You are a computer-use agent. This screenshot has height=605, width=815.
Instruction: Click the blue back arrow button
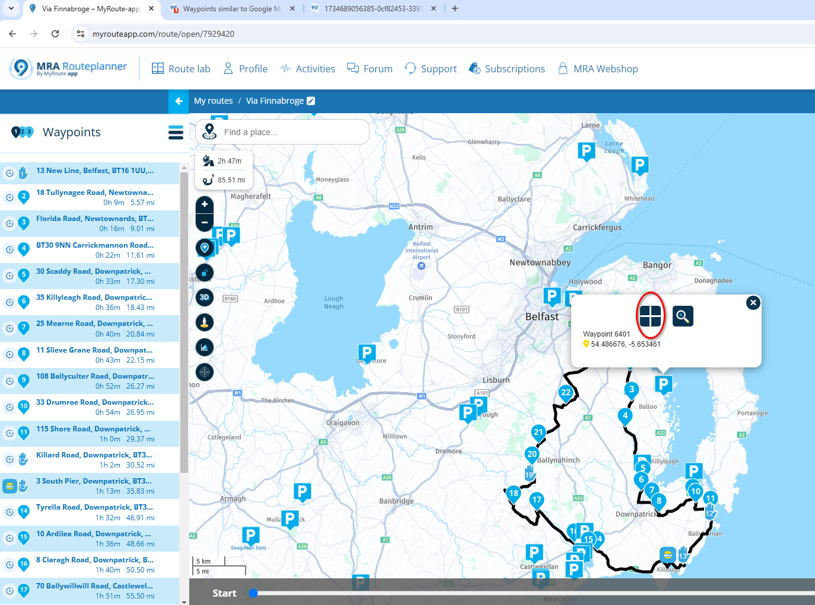(x=179, y=101)
